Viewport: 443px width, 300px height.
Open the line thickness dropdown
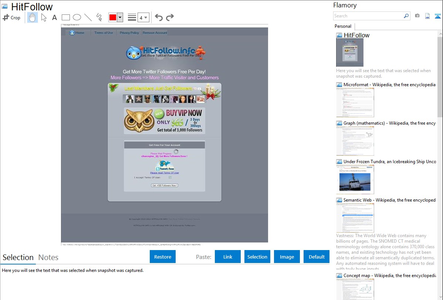click(143, 17)
